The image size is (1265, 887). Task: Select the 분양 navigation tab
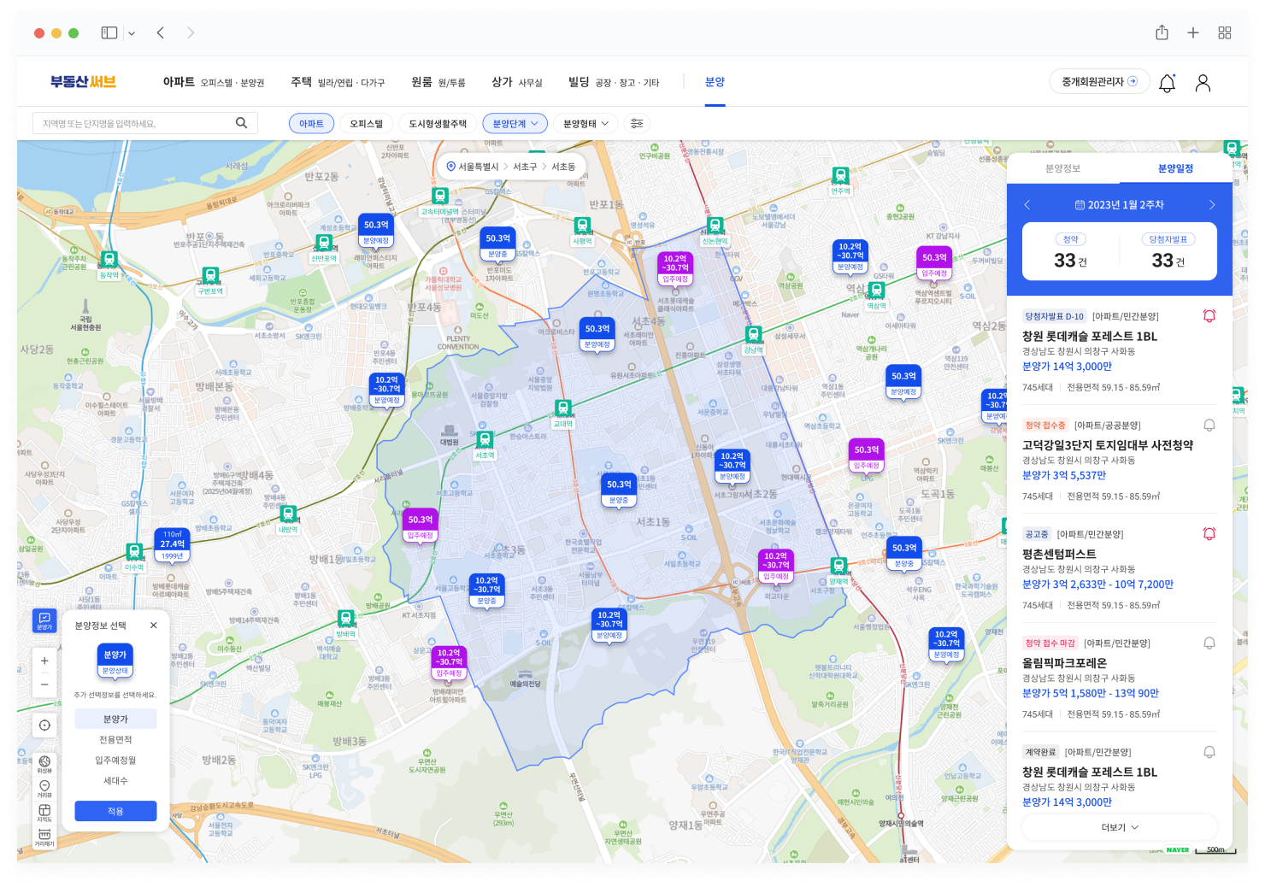715,82
